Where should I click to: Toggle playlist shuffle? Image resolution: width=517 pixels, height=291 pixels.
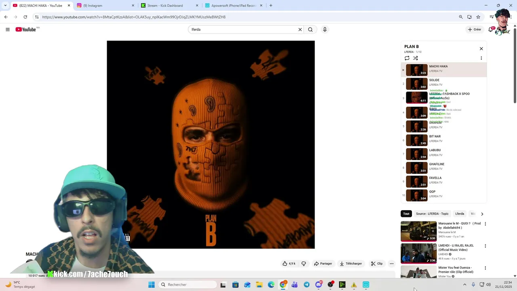point(415,58)
